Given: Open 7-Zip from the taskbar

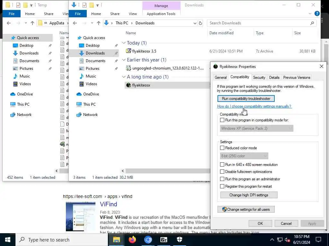Looking at the screenshot, I should point(164,240).
